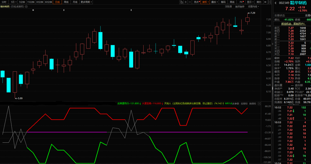Image resolution: width=311 pixels, height=164 pixels.
Task: Toggle the 筹码 chip distribution view
Action: point(223,2)
